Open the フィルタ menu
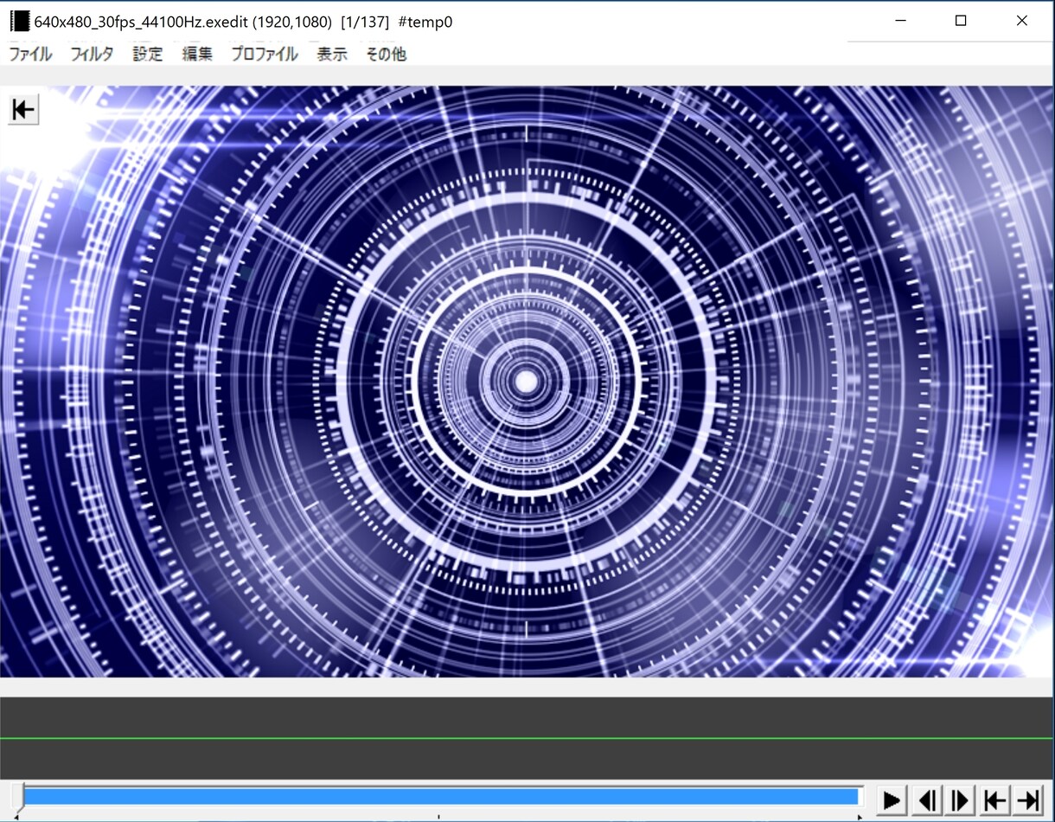 coord(92,54)
